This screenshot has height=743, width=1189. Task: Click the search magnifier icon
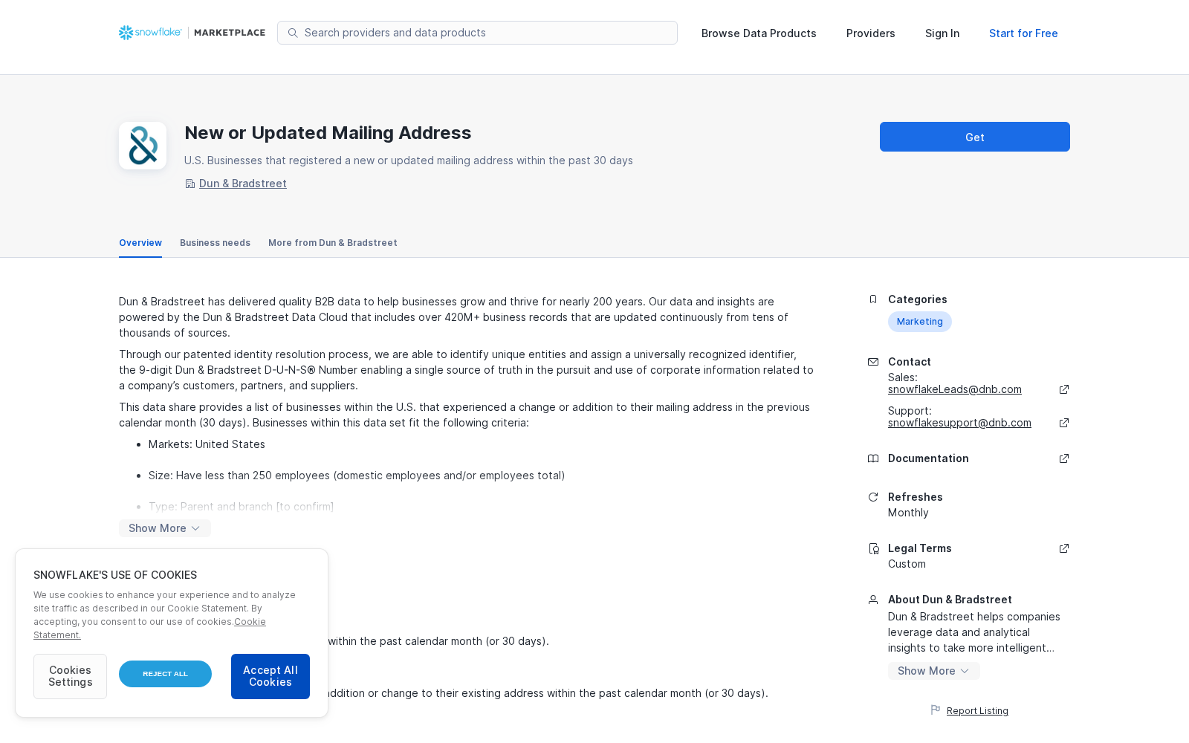coord(293,33)
